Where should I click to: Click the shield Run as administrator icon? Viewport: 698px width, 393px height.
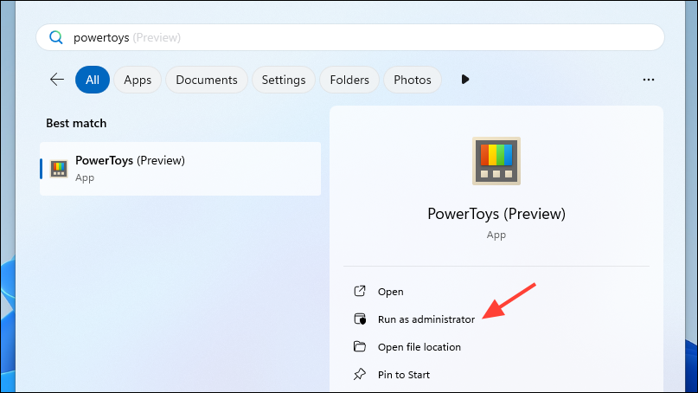click(x=360, y=319)
